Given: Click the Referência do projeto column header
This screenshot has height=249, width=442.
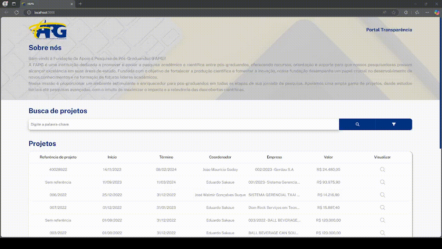Looking at the screenshot, I should pos(58,157).
